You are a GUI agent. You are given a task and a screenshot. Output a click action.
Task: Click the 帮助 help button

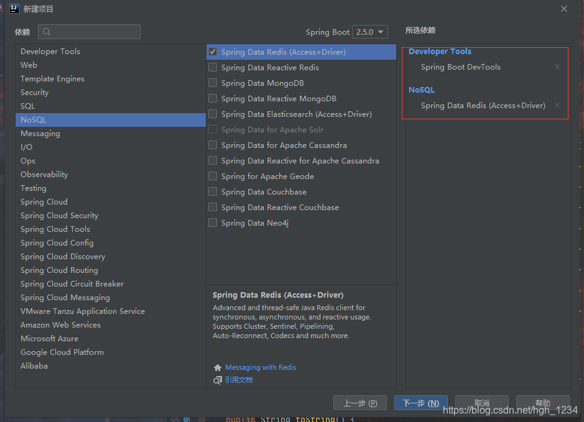(543, 403)
